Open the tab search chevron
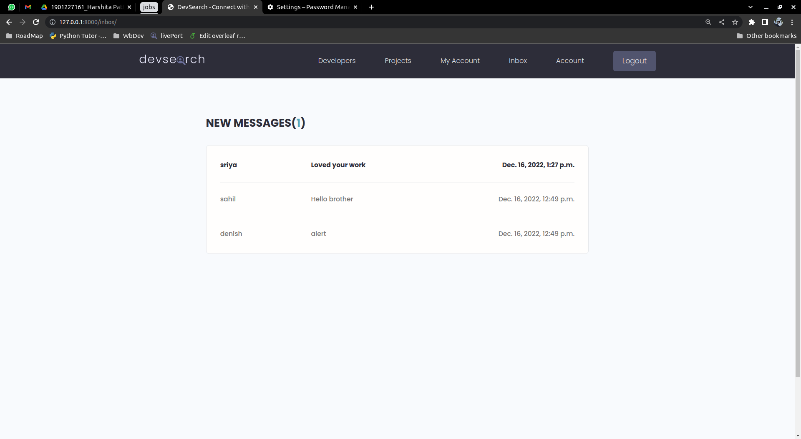801x439 pixels. (750, 7)
